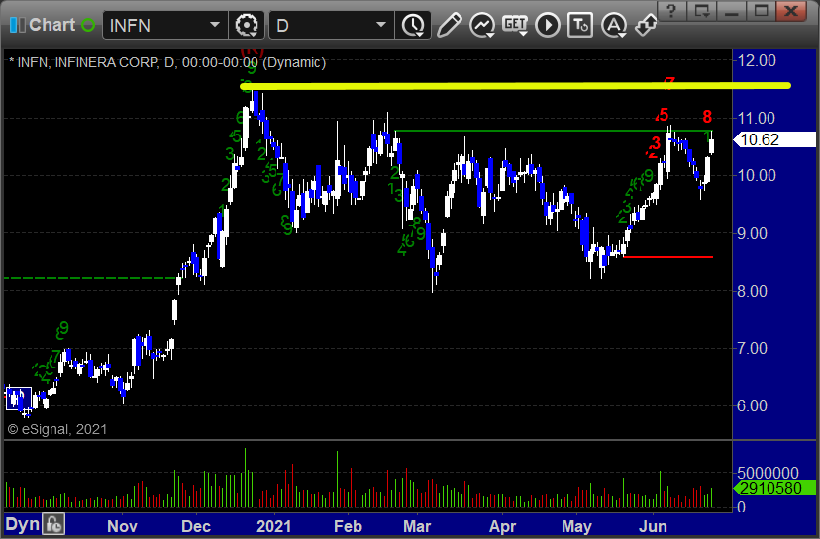Open the gear chart settings menu
Screen dimensions: 820x539
(x=247, y=25)
